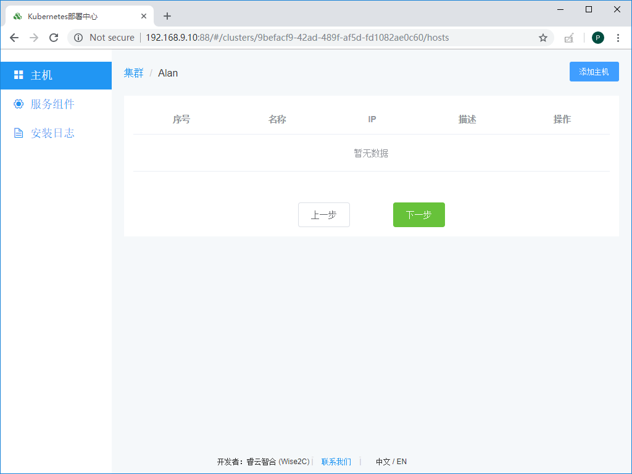Image resolution: width=632 pixels, height=474 pixels.
Task: Refresh the page with the reload icon
Action: click(x=54, y=38)
